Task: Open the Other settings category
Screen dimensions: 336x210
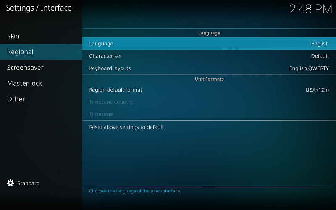Action: click(41, 99)
